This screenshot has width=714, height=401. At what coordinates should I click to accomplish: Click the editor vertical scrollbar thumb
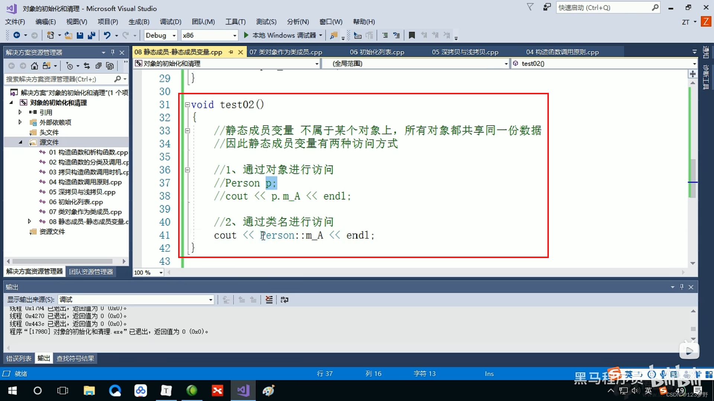click(693, 178)
